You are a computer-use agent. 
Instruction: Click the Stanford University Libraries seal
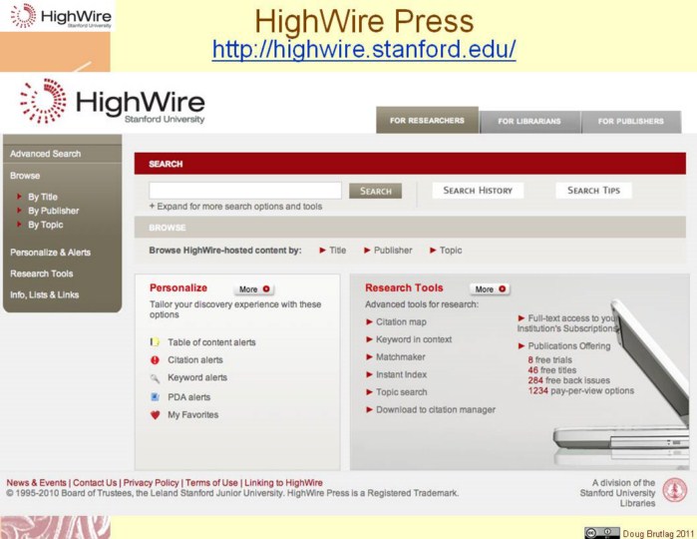tap(675, 490)
